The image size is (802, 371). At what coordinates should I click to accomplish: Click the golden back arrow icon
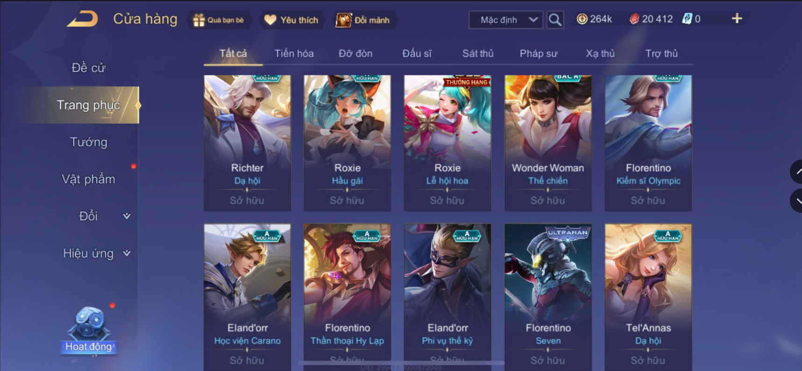click(x=83, y=19)
